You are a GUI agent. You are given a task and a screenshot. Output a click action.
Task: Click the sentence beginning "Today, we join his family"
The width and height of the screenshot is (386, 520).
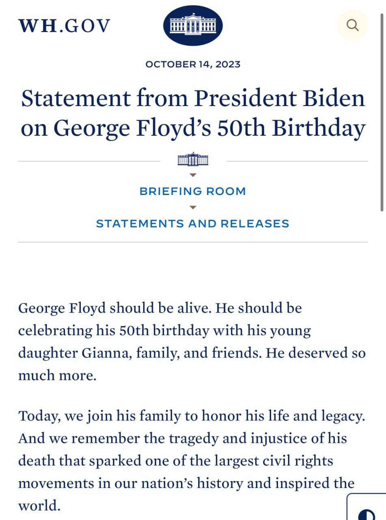(192, 416)
